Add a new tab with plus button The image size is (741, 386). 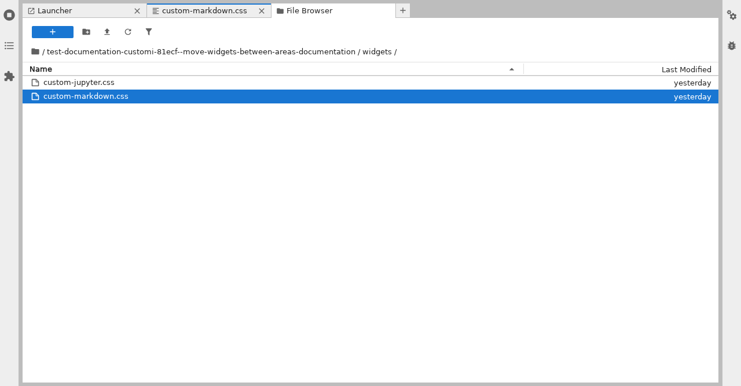click(403, 10)
